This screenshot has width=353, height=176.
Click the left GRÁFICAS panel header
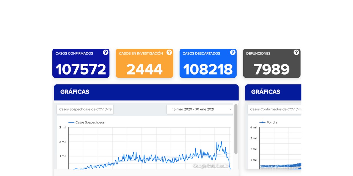click(x=146, y=92)
